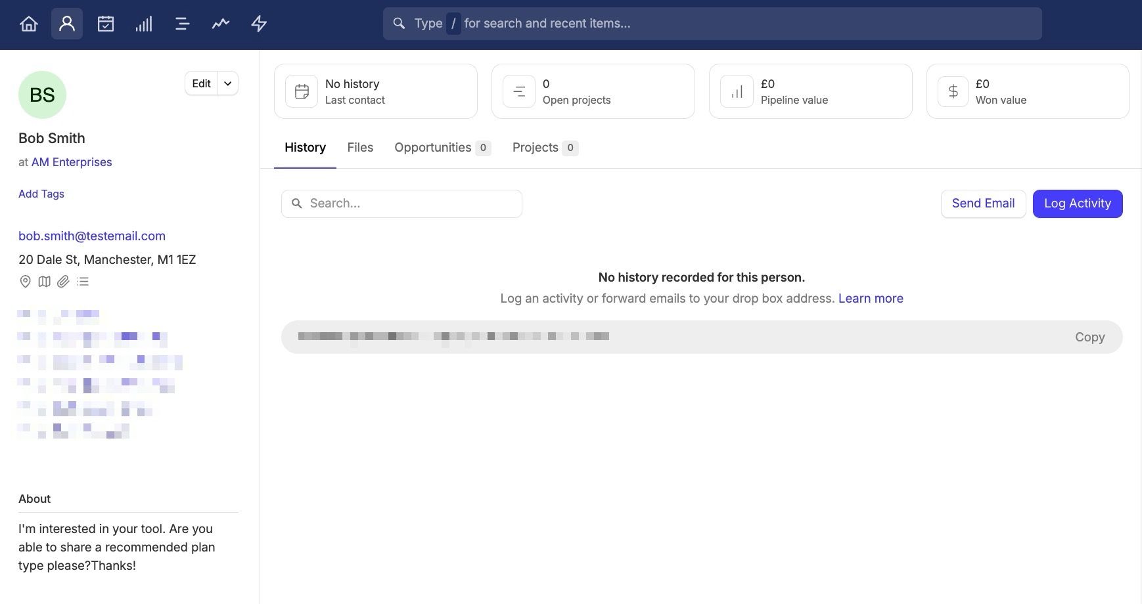Click the About section heading
Viewport: 1142px width, 604px height.
click(34, 499)
